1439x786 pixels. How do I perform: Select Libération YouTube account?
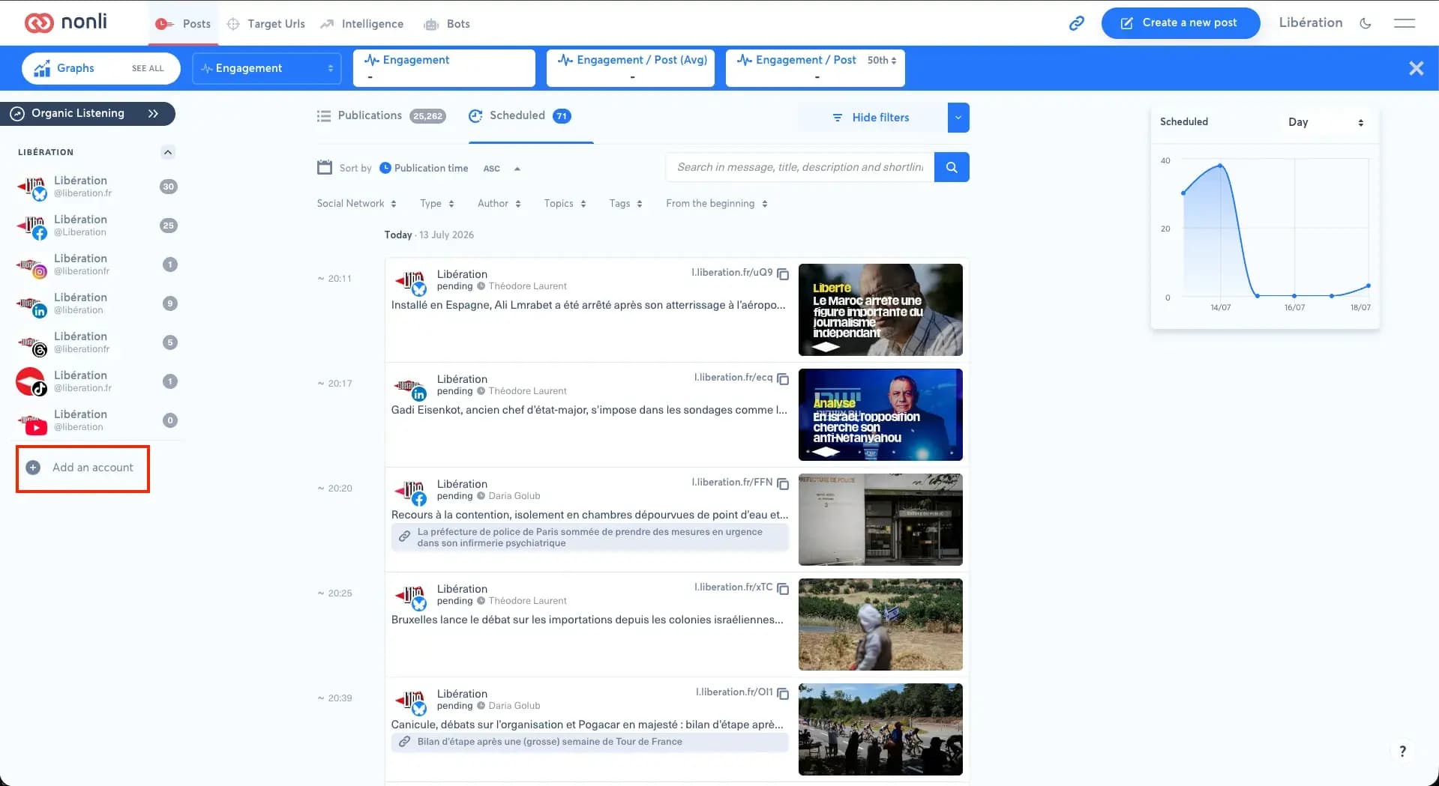pos(97,420)
